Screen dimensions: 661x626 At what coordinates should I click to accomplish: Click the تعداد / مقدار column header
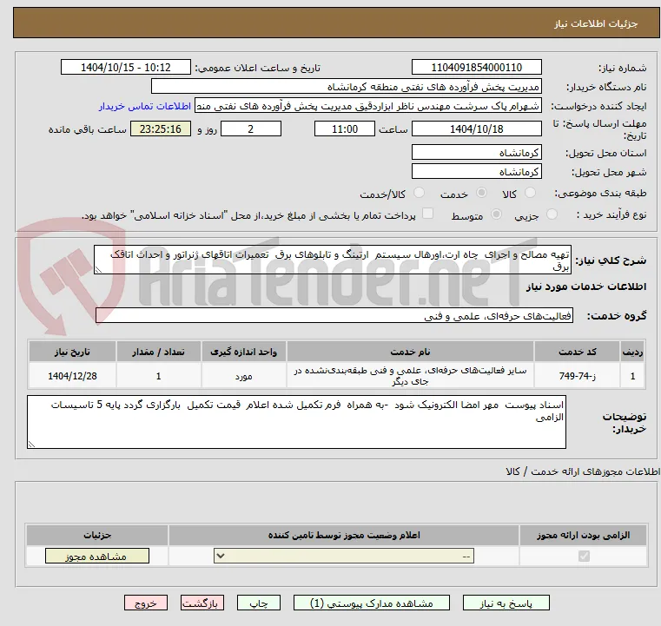pos(158,352)
